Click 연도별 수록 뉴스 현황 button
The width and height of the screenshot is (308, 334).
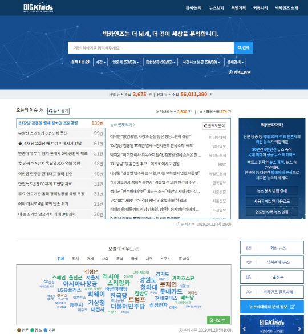click(x=271, y=212)
